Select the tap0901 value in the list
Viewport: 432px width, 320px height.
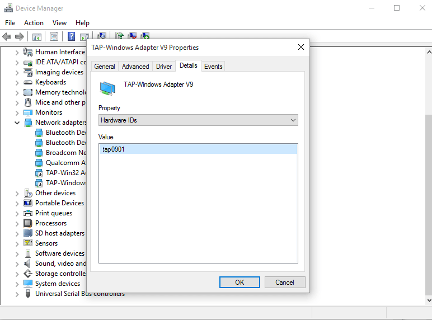tap(198, 149)
